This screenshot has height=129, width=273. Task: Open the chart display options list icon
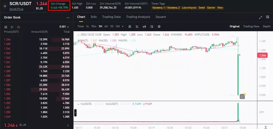pyautogui.click(x=152, y=26)
